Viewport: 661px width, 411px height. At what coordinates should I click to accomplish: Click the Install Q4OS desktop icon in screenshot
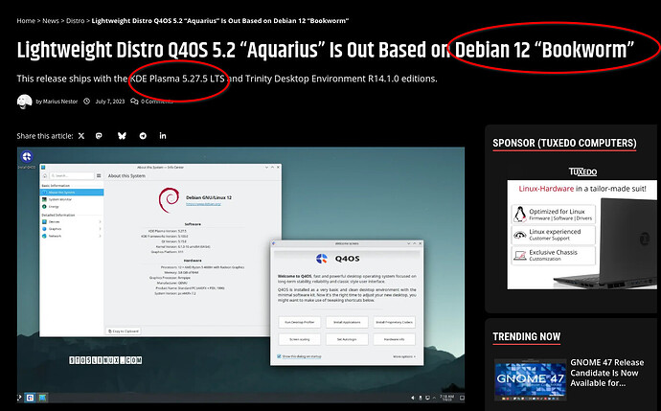[x=27, y=159]
